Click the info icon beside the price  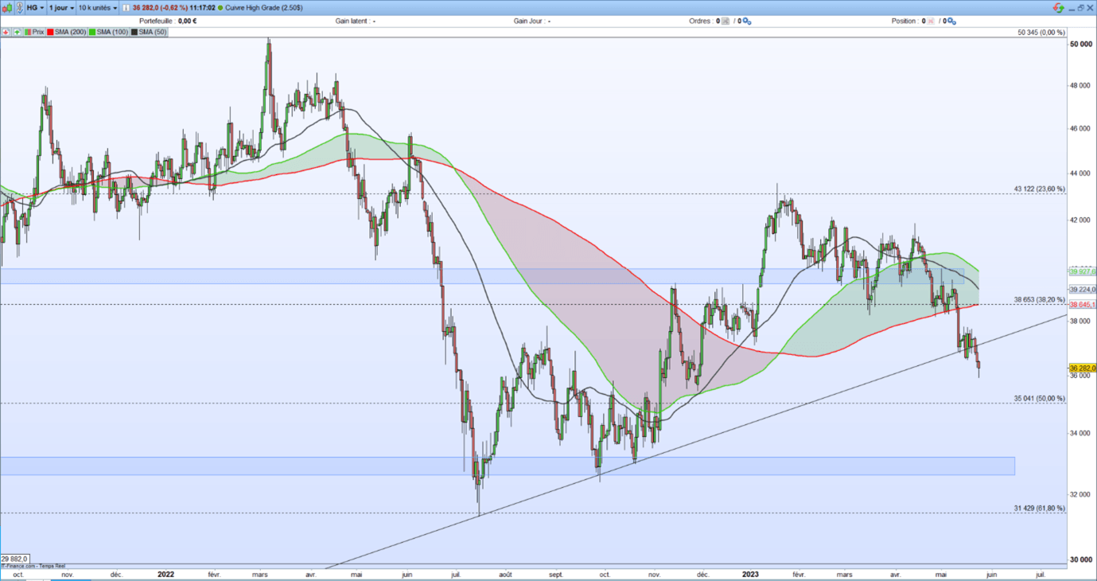(x=126, y=8)
